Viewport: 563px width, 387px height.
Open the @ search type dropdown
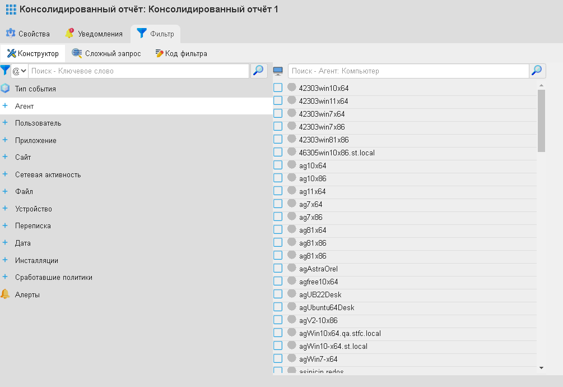click(x=20, y=71)
